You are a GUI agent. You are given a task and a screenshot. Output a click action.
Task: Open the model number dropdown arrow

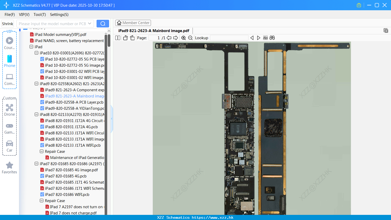point(90,24)
